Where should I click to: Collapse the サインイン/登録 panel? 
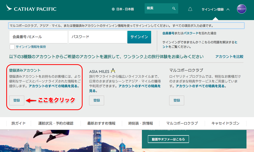216,10
